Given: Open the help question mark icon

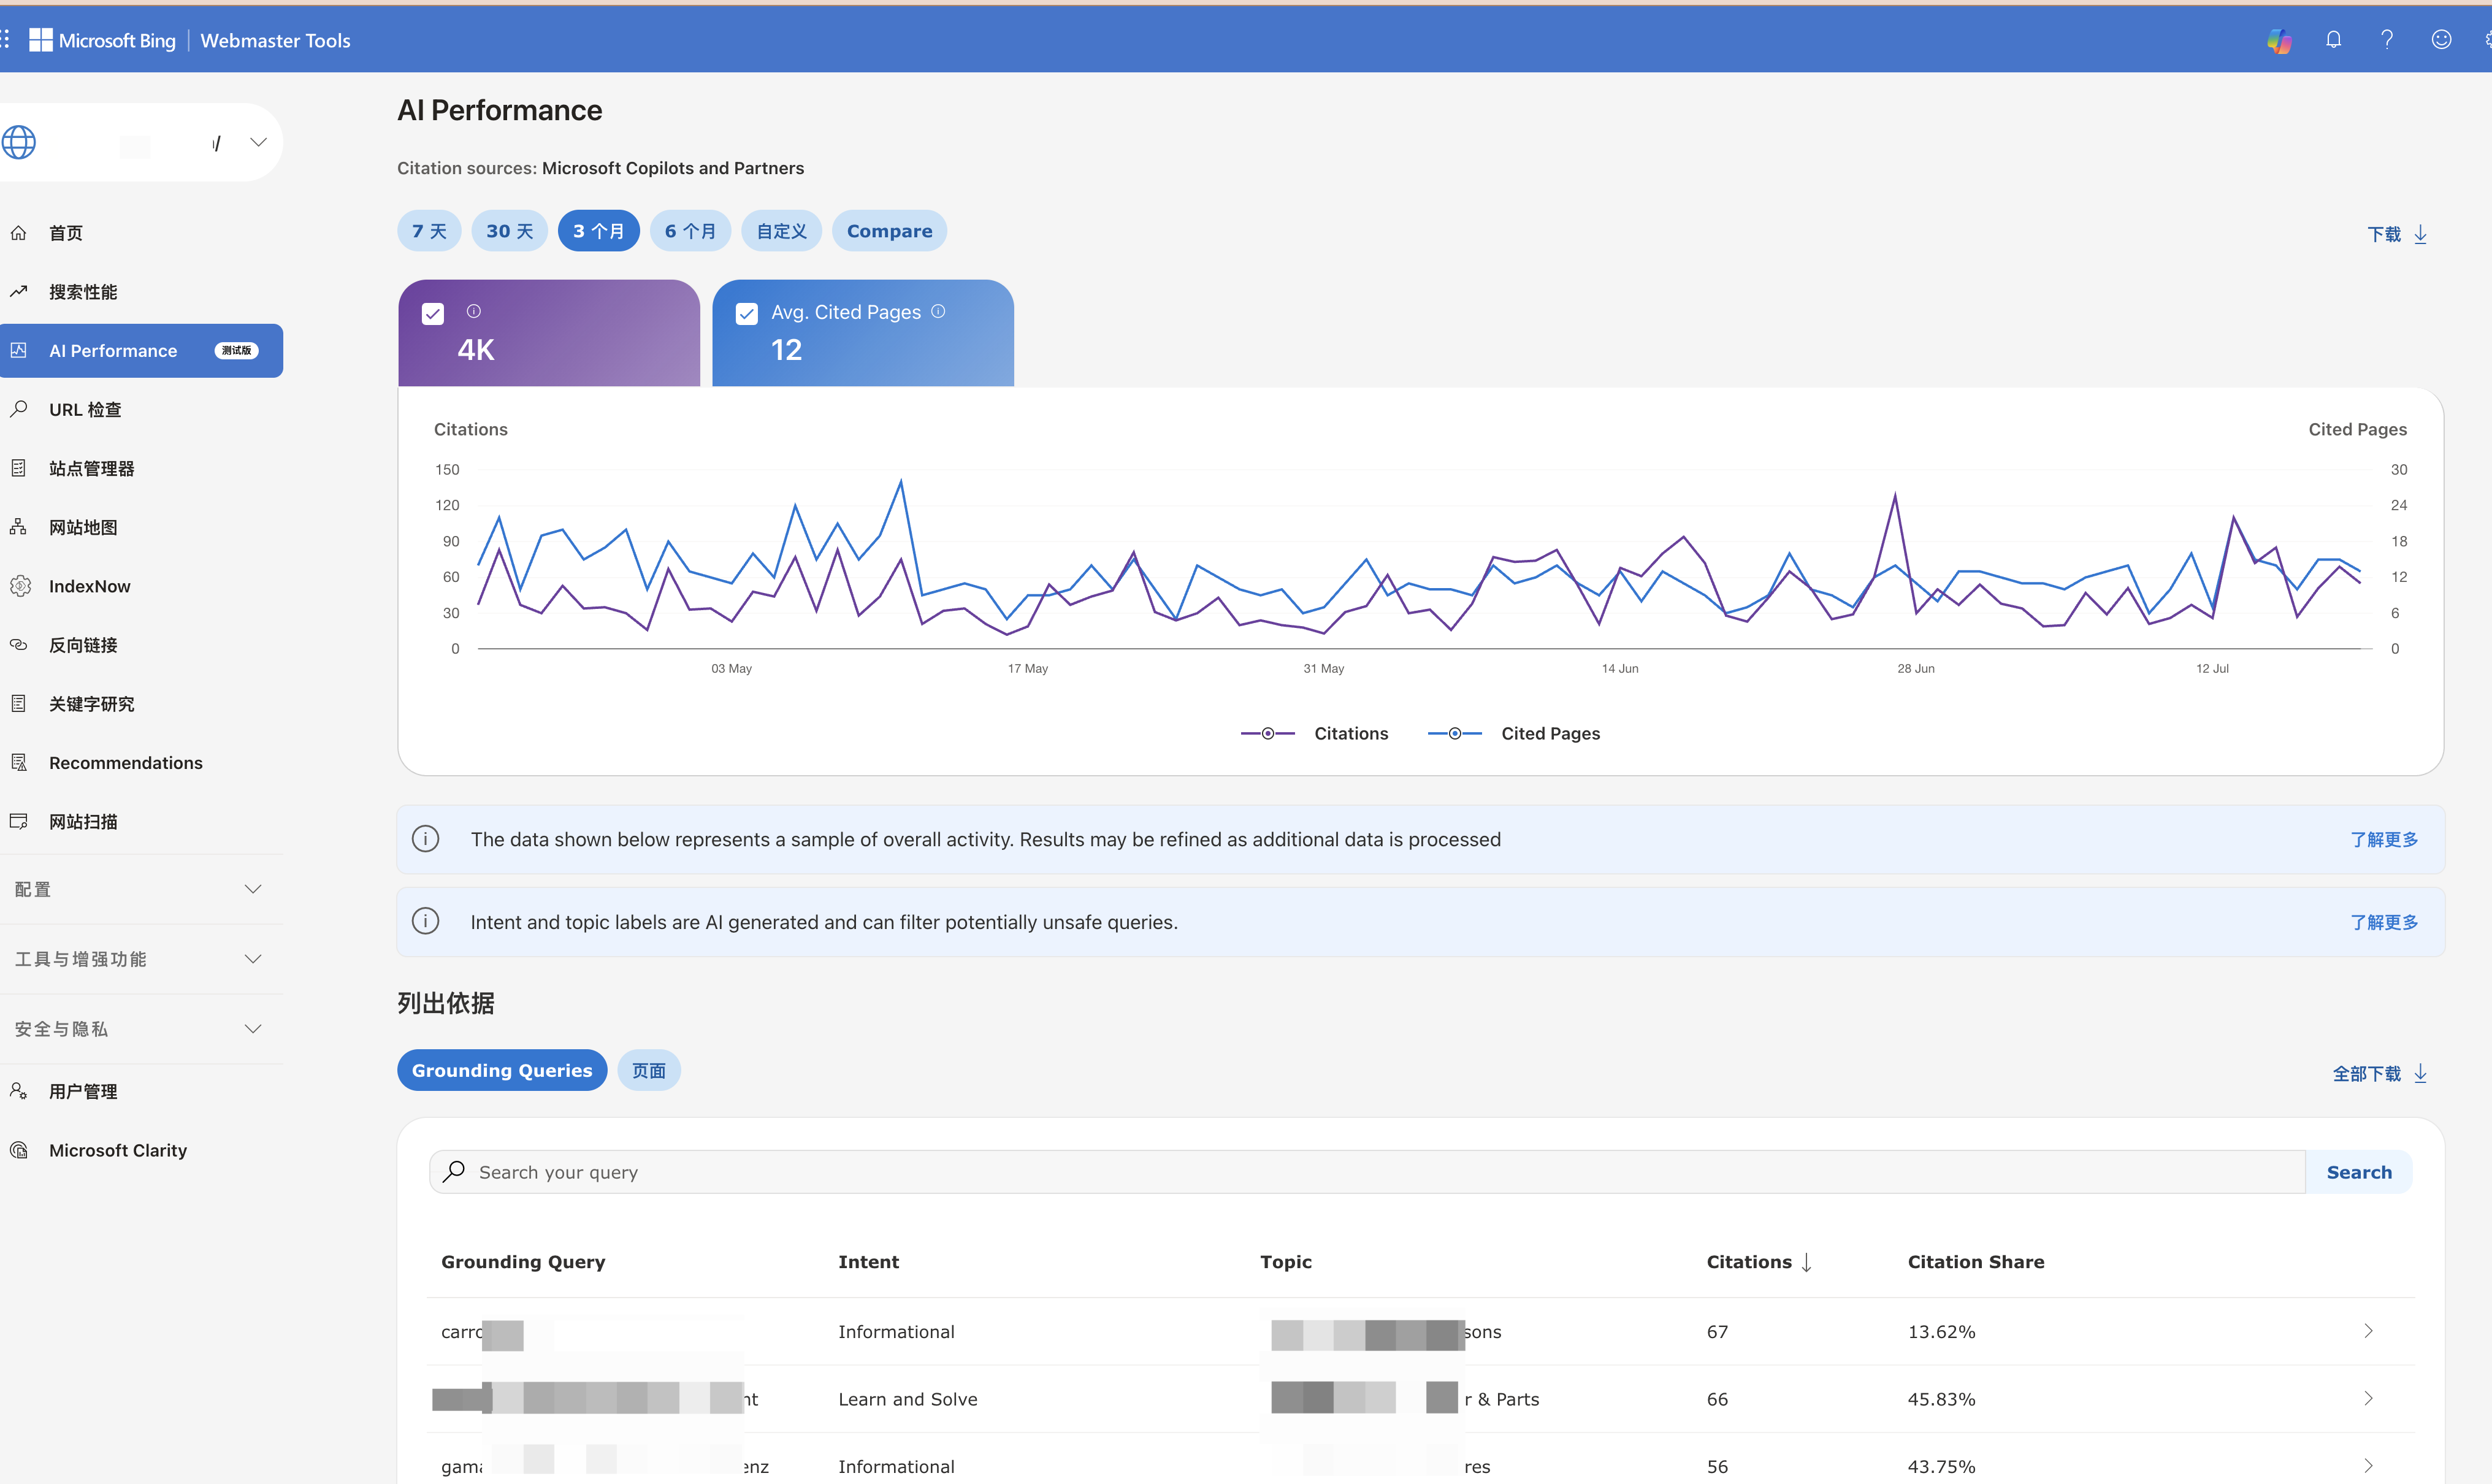Looking at the screenshot, I should 2387,40.
